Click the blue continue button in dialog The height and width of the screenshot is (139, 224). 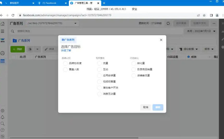(158, 107)
